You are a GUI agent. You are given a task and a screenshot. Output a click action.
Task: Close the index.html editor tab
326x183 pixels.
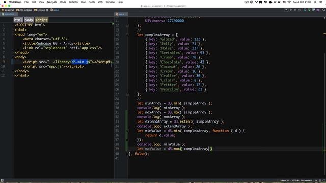16,14
